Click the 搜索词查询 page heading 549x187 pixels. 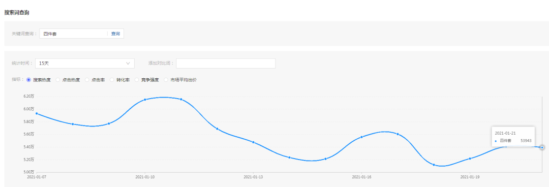tap(17, 13)
